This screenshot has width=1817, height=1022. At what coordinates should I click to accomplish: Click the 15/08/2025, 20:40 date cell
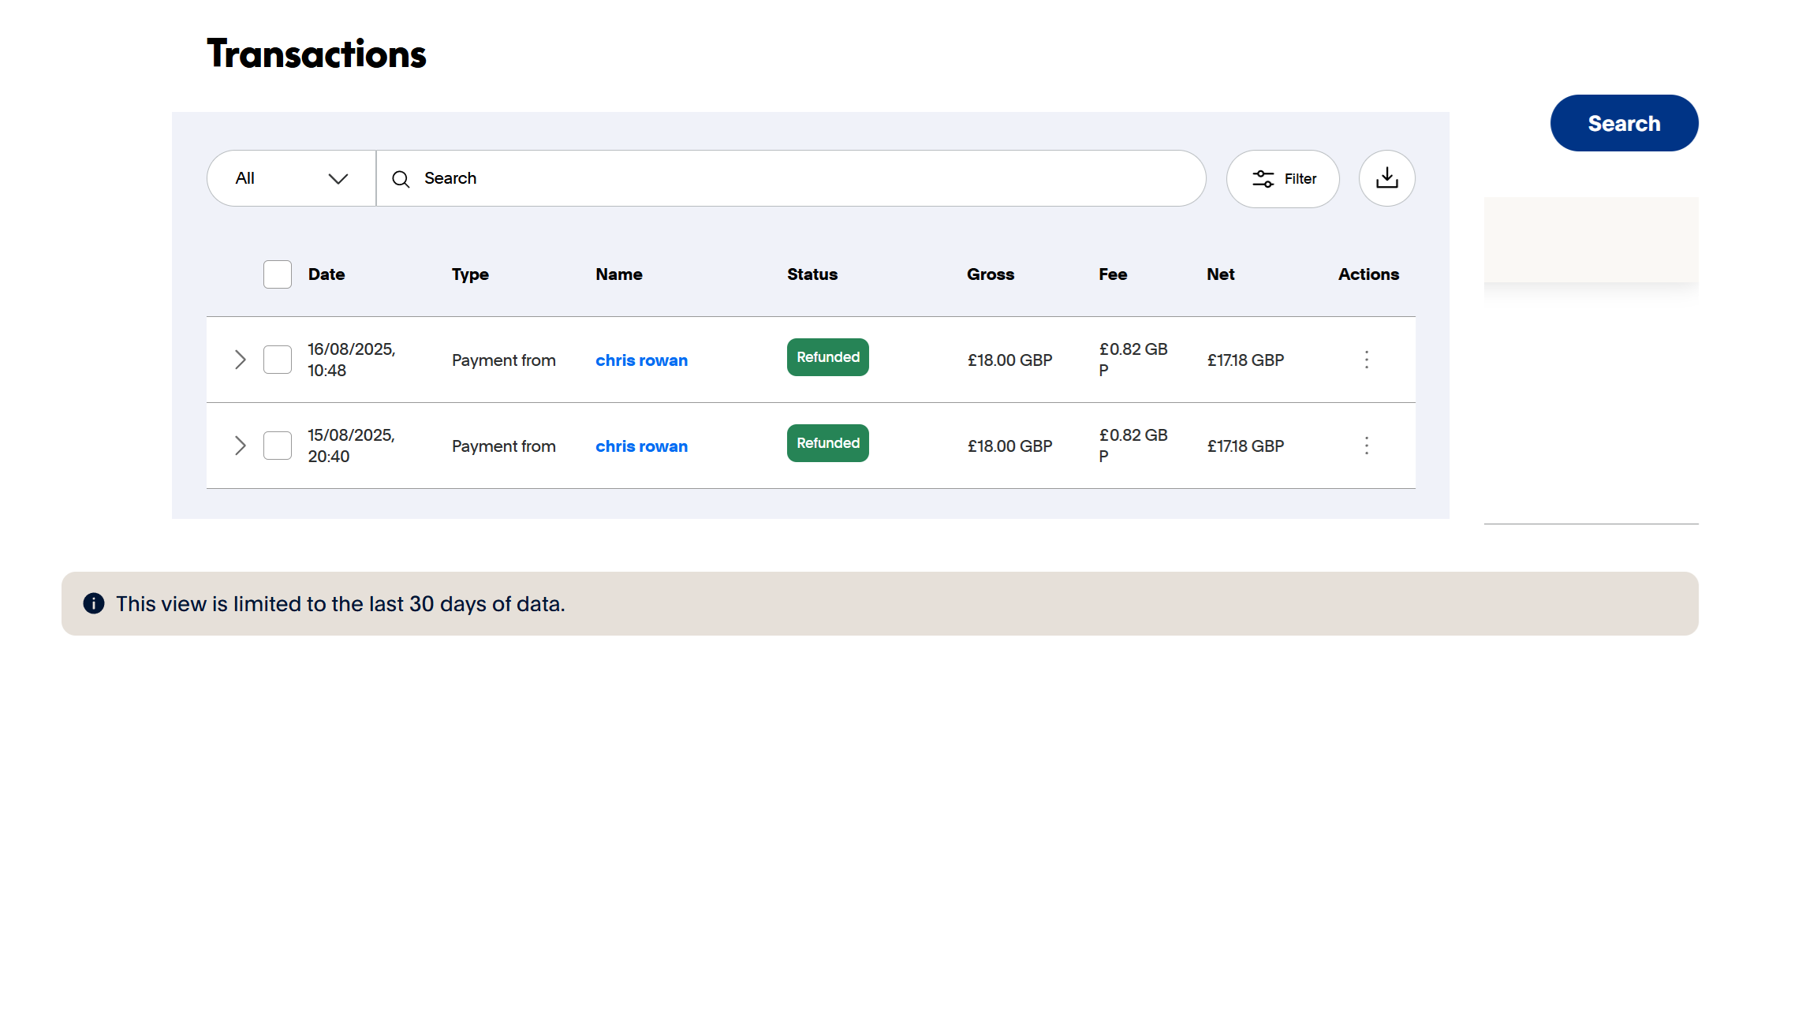click(352, 446)
